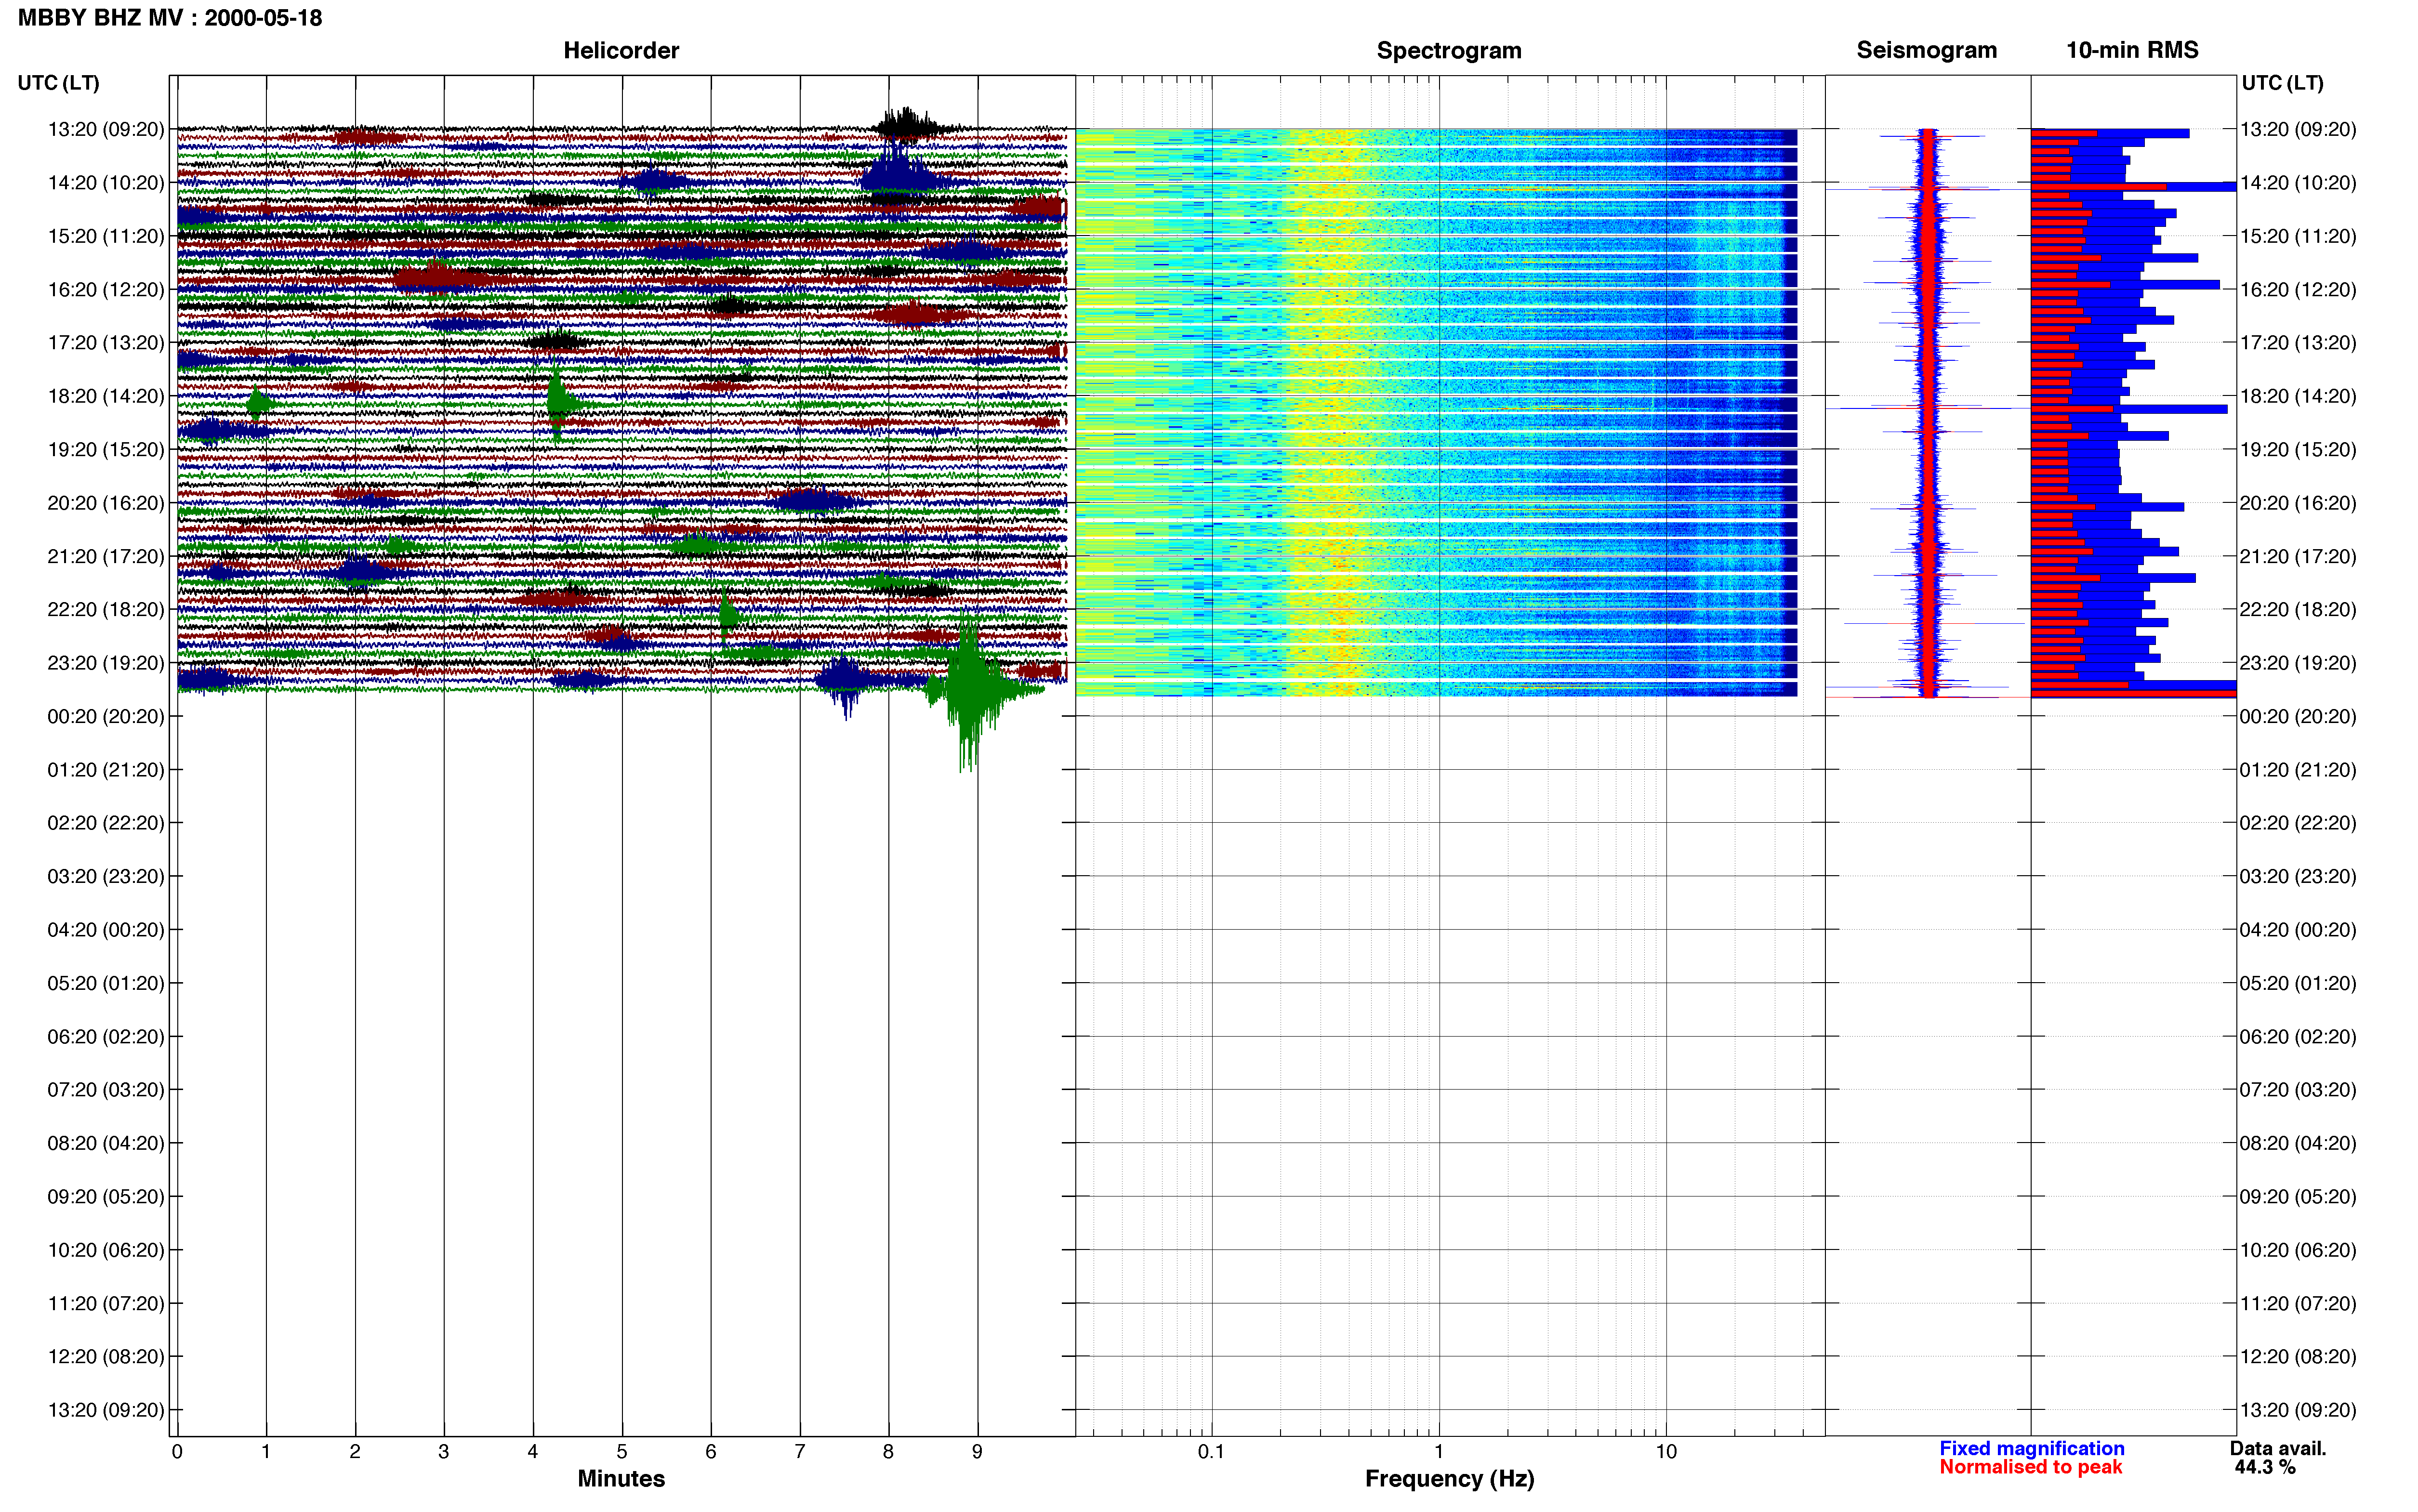
Task: Click the plot title MBBY BHZ MV : 2000-05-18
Action: click(x=170, y=18)
